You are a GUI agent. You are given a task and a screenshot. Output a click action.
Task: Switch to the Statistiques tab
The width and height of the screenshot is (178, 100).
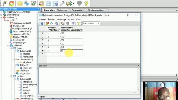pyautogui.click(x=62, y=10)
